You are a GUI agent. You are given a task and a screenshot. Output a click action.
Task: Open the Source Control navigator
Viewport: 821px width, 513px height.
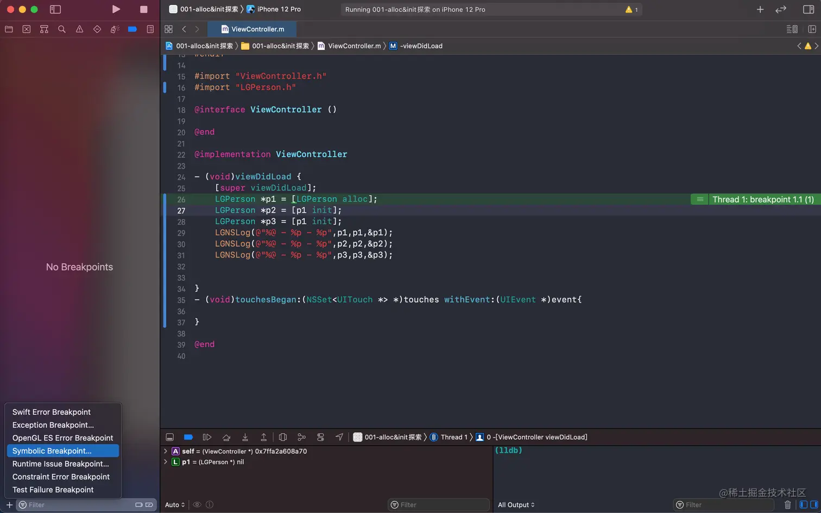[27, 29]
